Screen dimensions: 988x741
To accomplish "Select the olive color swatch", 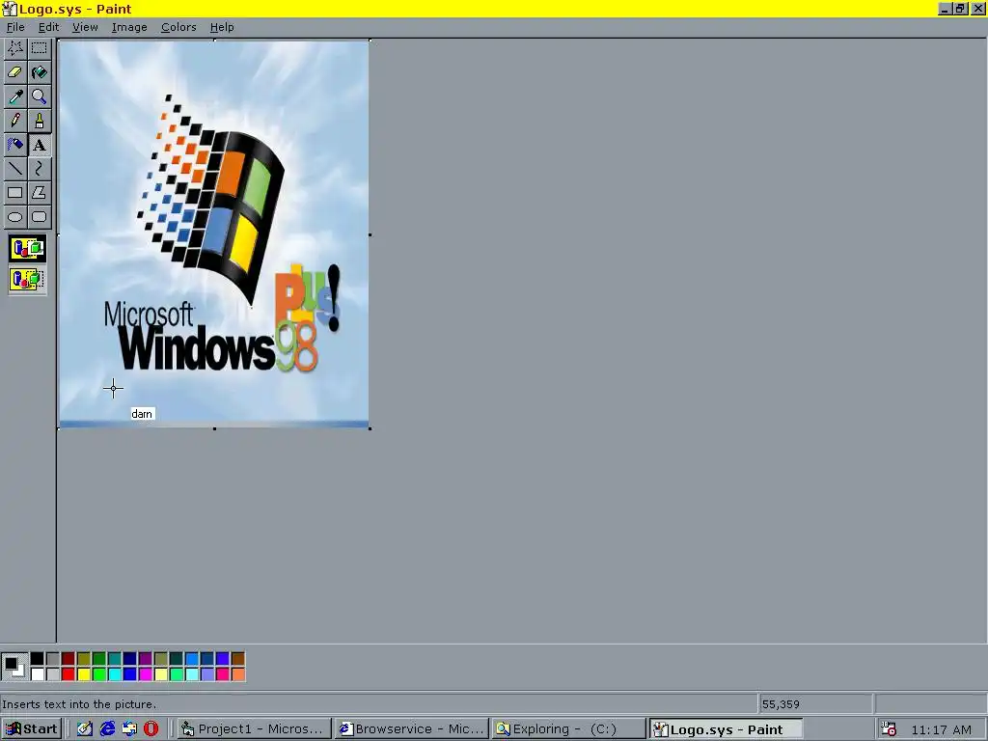I will tap(84, 658).
